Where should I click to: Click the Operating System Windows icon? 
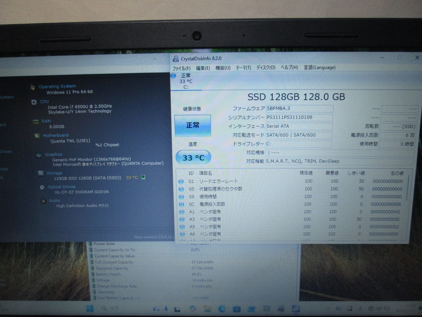pyautogui.click(x=33, y=87)
